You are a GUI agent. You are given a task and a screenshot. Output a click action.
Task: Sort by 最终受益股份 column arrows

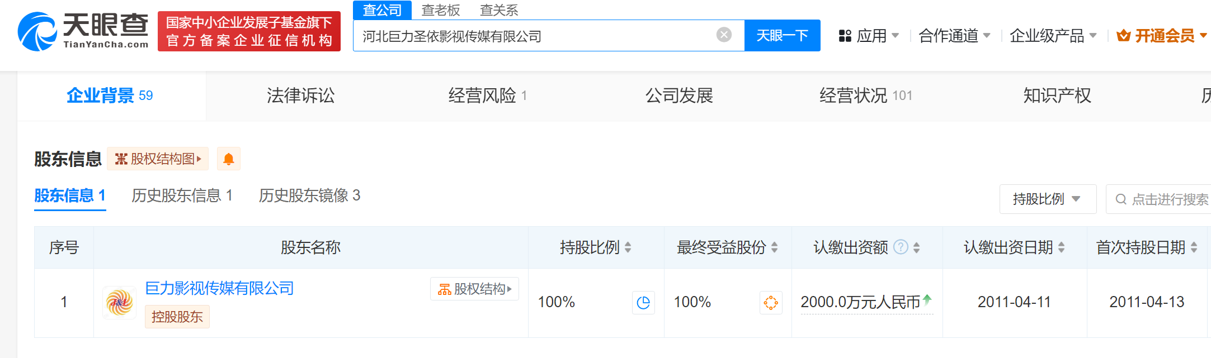(x=774, y=247)
